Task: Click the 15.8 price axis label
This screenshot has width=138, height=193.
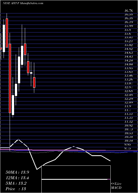Action: pos(128,30)
